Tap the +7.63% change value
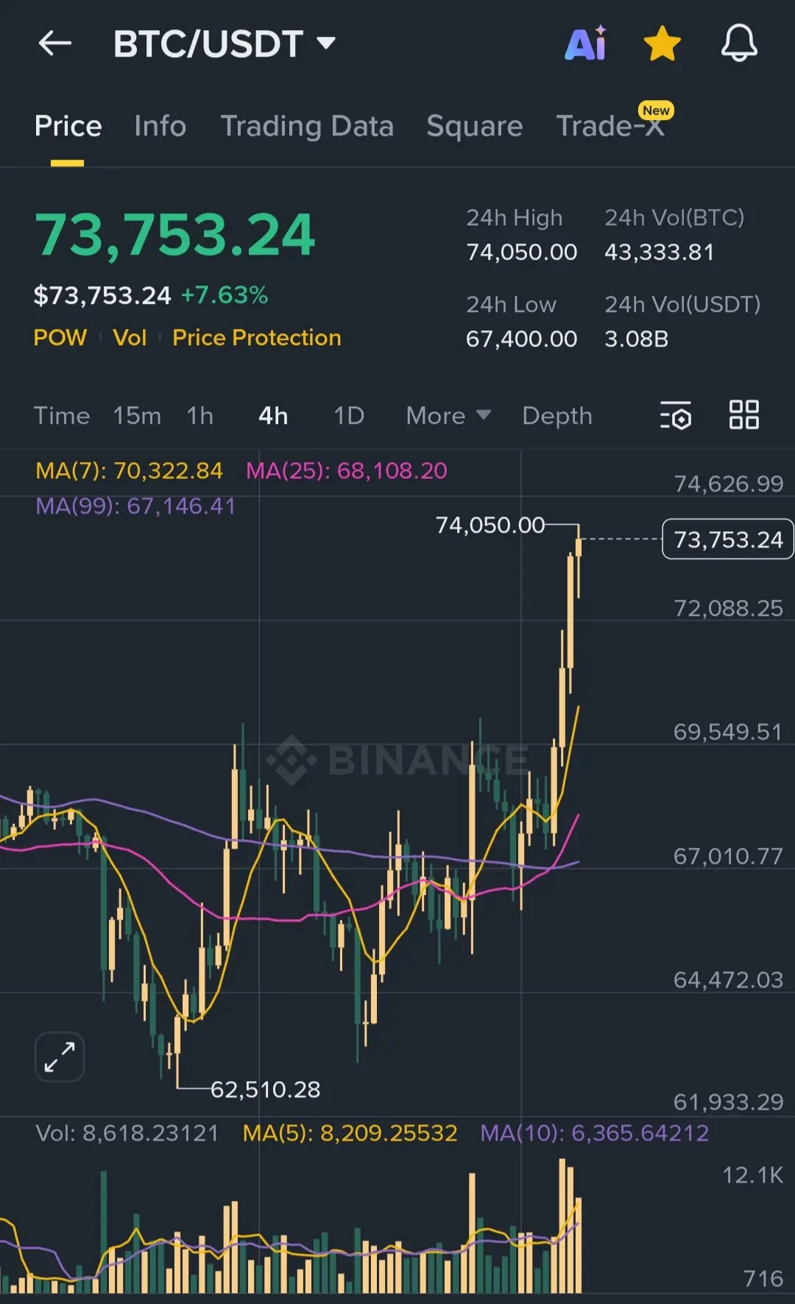 [x=225, y=295]
